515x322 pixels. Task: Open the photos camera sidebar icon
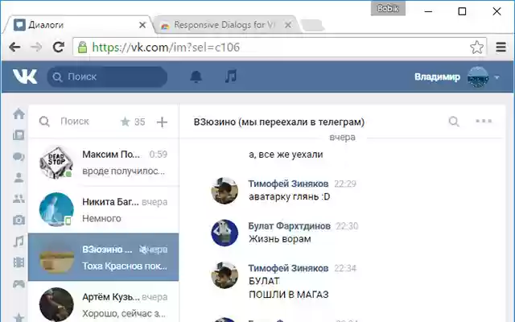click(19, 220)
